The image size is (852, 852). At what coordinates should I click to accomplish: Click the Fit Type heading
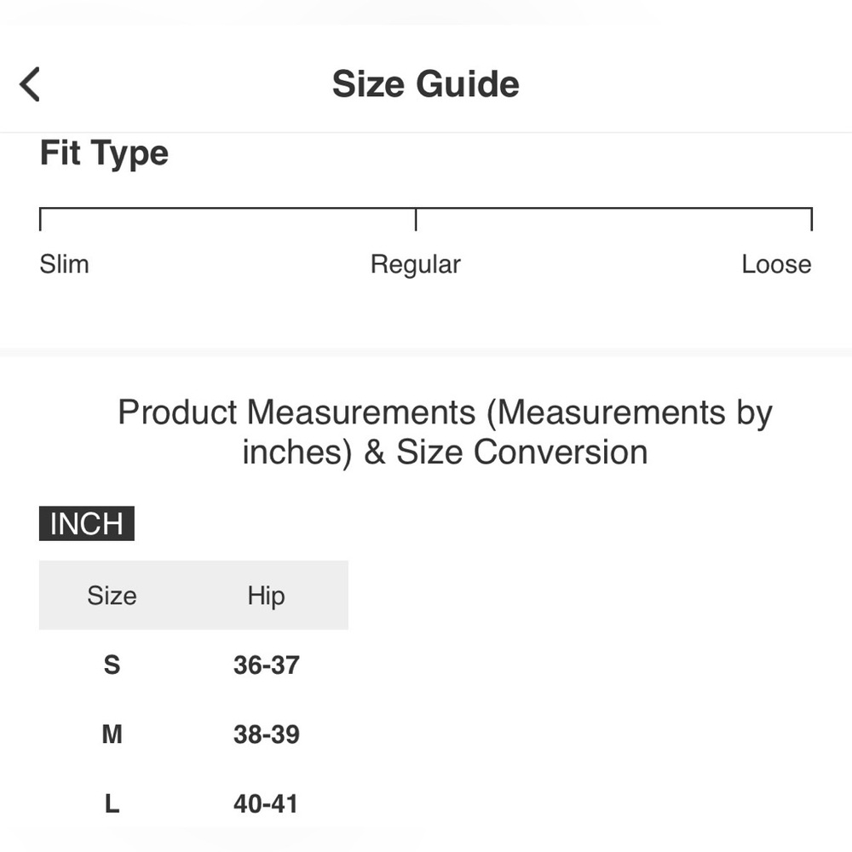pos(104,153)
